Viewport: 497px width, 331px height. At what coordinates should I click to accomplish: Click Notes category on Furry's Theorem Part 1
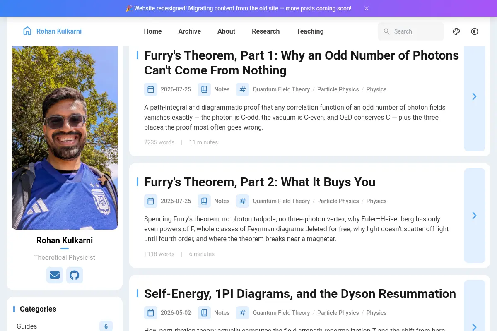tap(222, 89)
